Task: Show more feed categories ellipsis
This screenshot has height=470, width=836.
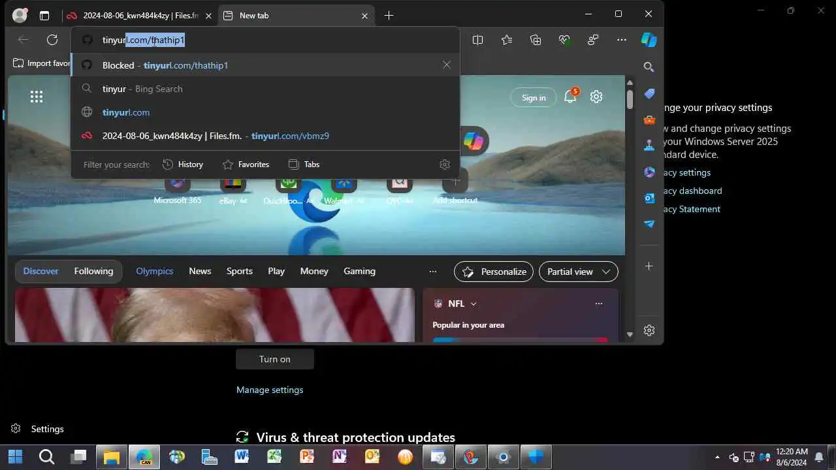Action: pos(432,272)
